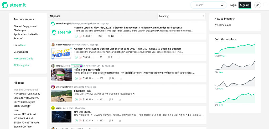
Task: Upvote the steemitblog post
Action: tap(76, 36)
